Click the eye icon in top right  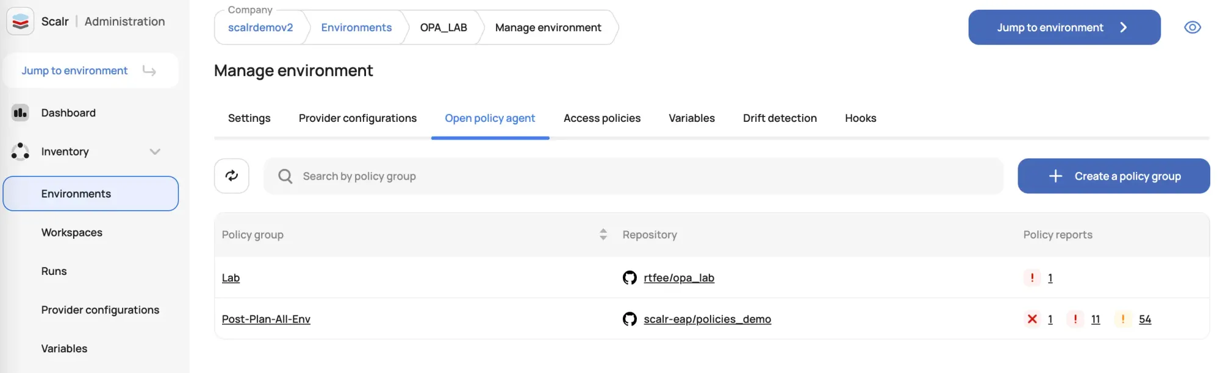point(1192,27)
